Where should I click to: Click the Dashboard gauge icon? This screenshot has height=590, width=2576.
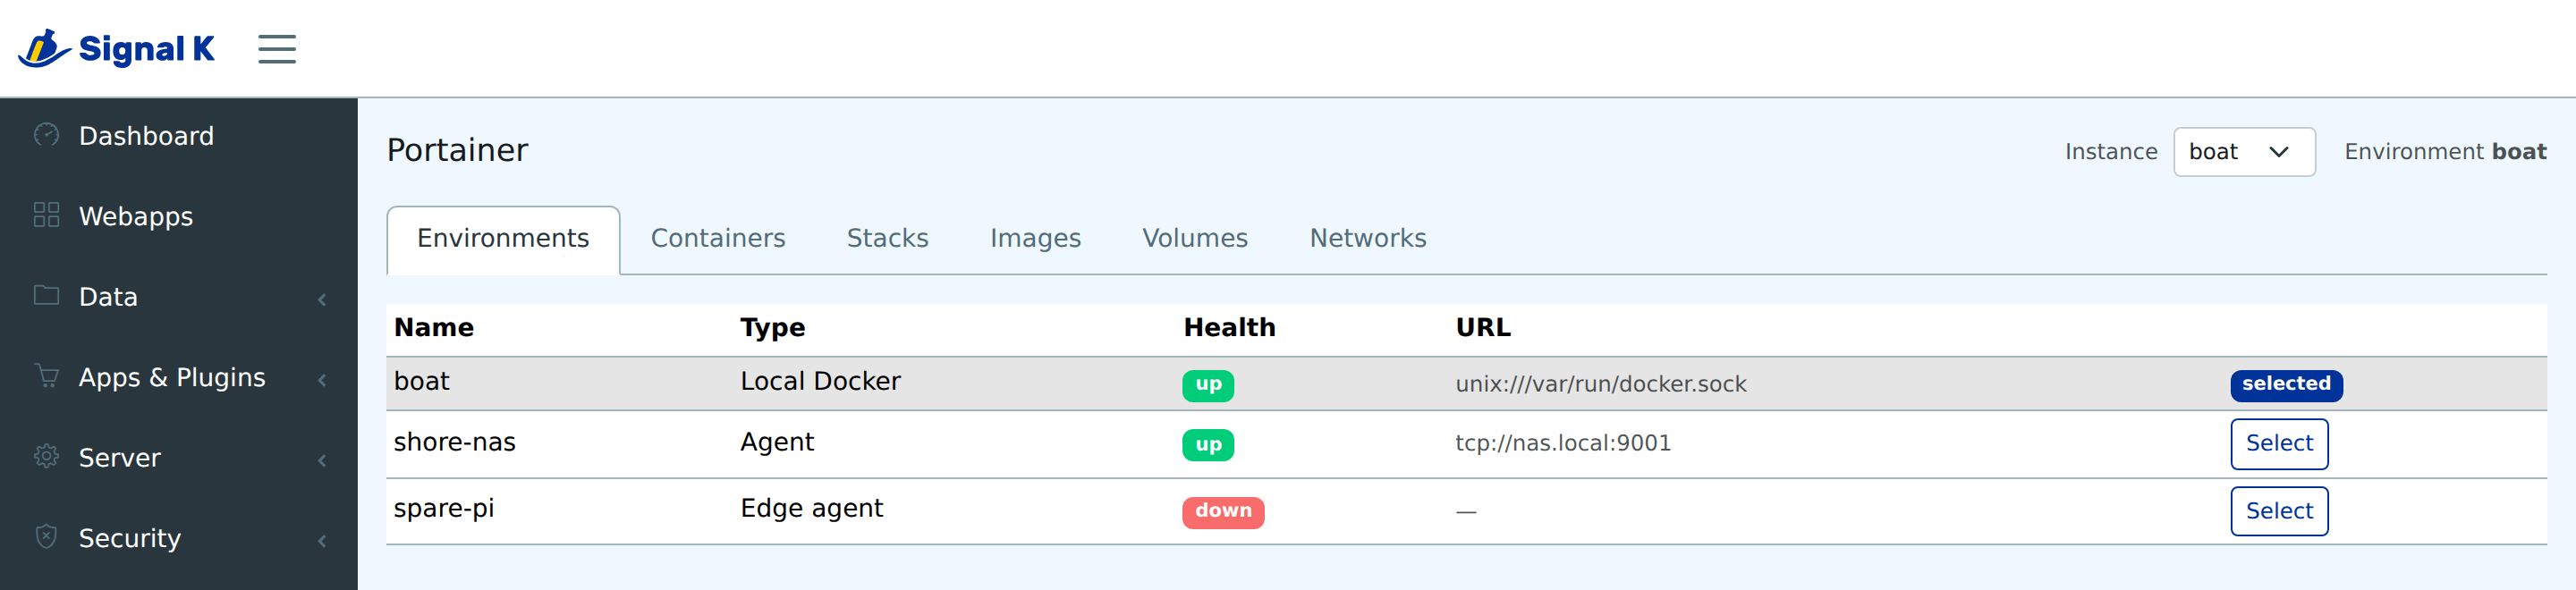click(46, 134)
